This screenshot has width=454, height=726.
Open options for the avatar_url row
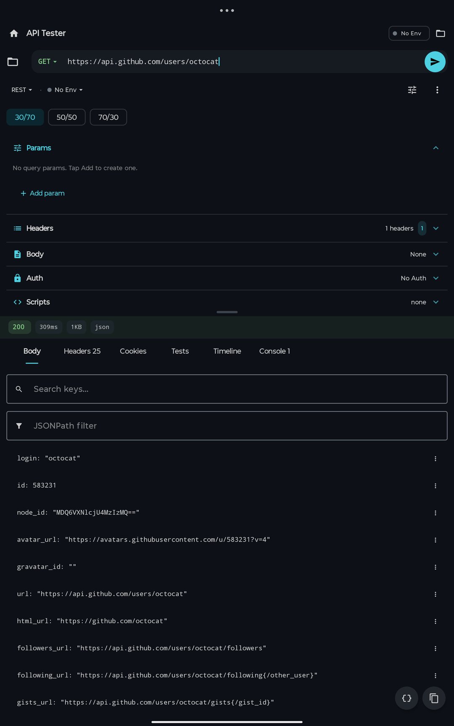coord(436,540)
